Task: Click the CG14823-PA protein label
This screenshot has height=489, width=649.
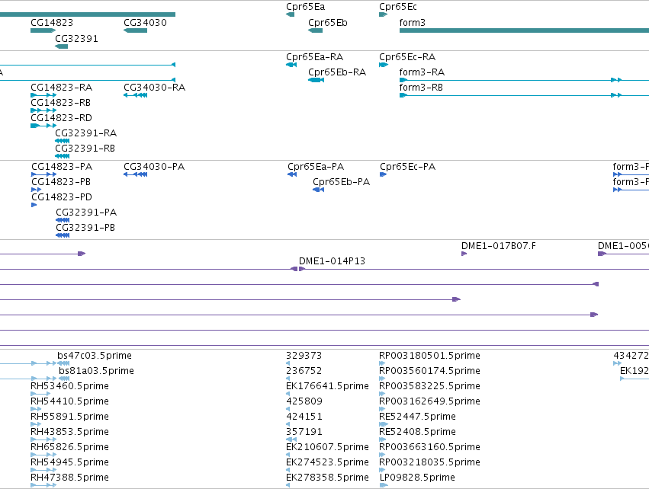Action: tap(62, 167)
